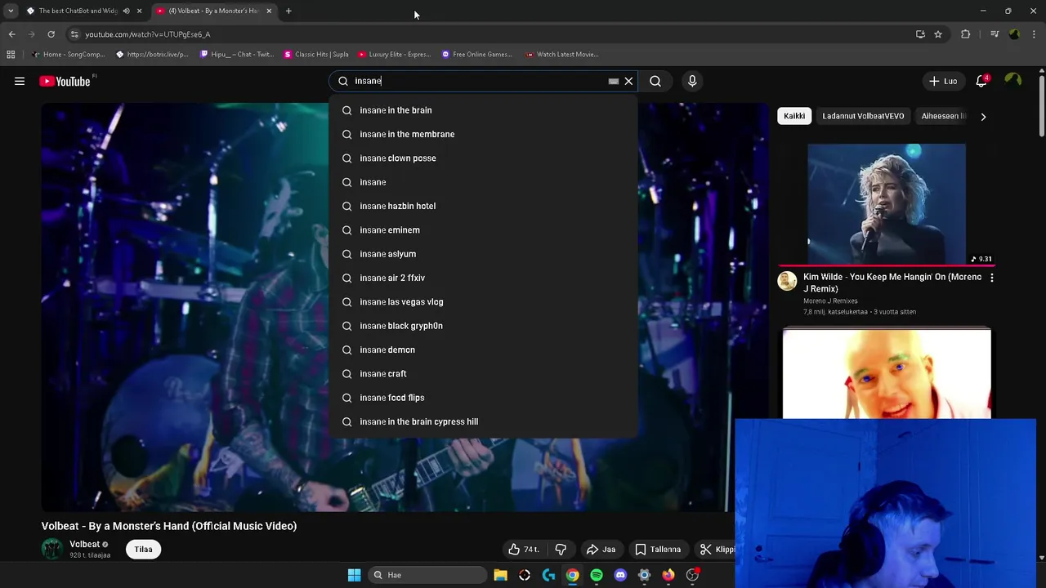Open Kim Wilde video thumbnail
Image resolution: width=1046 pixels, height=588 pixels.
(887, 204)
